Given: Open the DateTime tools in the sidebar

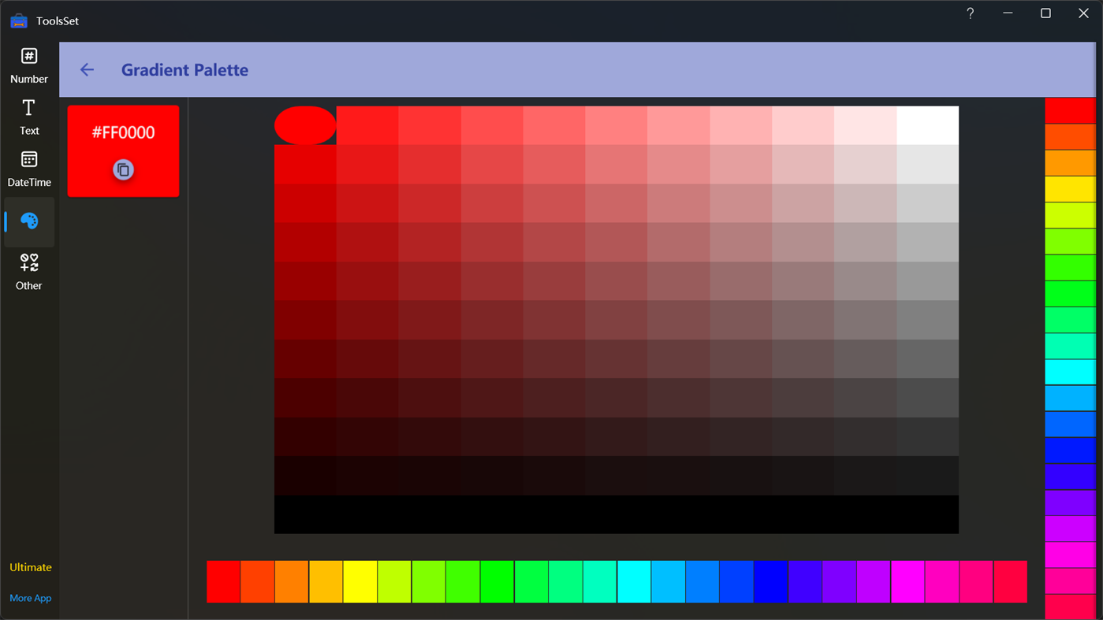Looking at the screenshot, I should [29, 169].
